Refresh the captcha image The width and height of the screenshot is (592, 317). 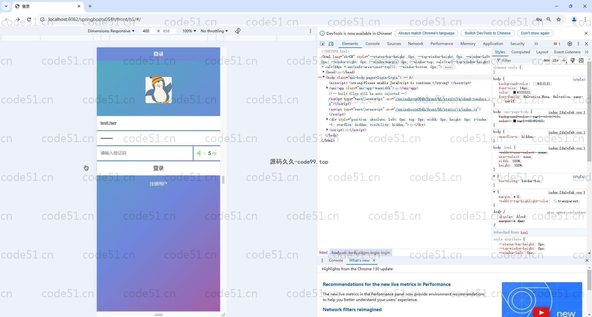(x=207, y=153)
